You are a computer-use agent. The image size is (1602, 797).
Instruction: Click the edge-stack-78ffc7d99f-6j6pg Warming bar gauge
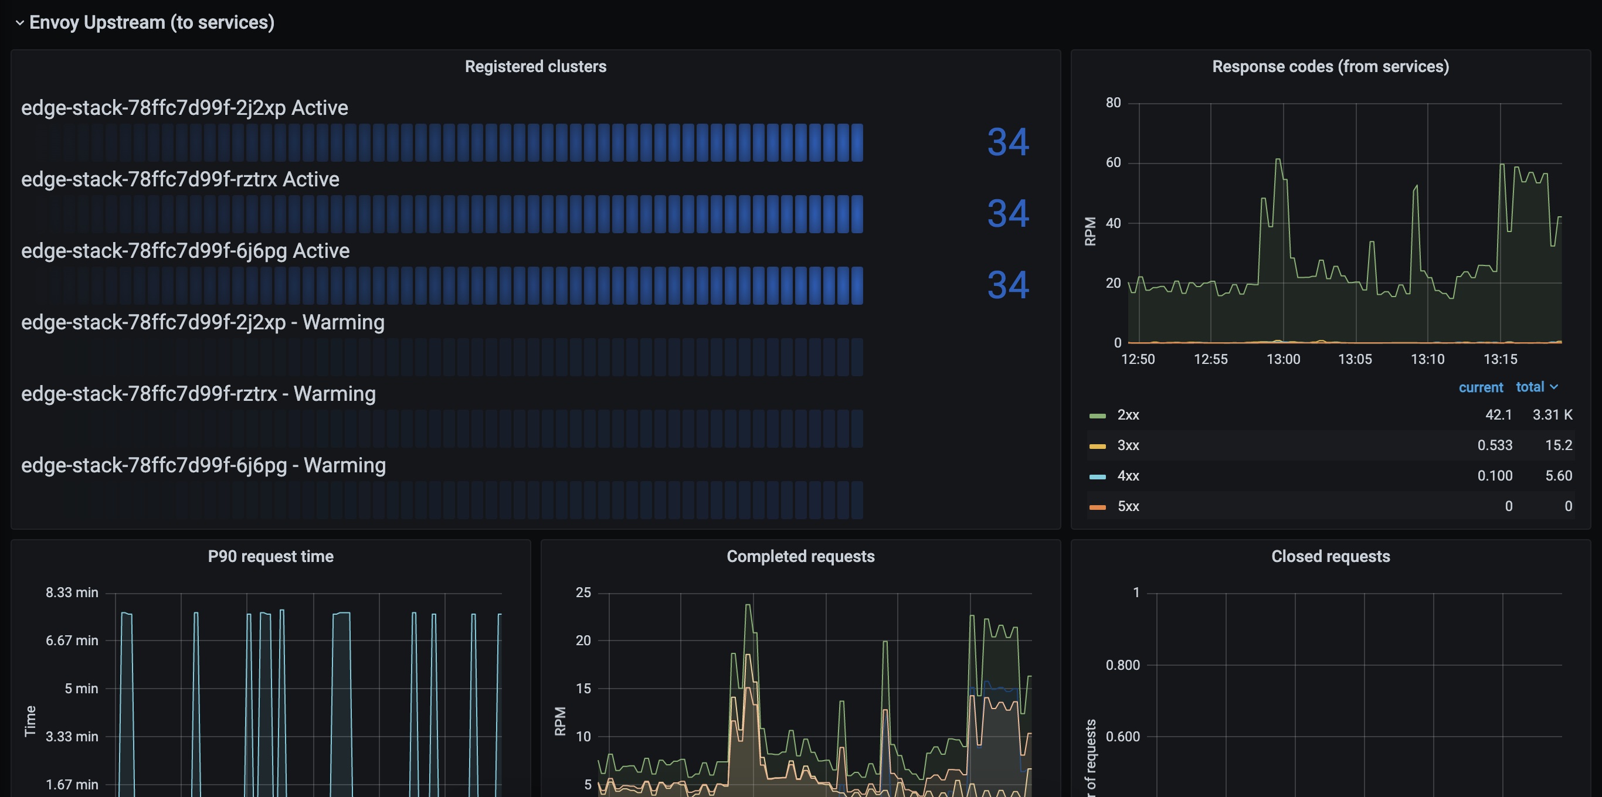[x=460, y=500]
